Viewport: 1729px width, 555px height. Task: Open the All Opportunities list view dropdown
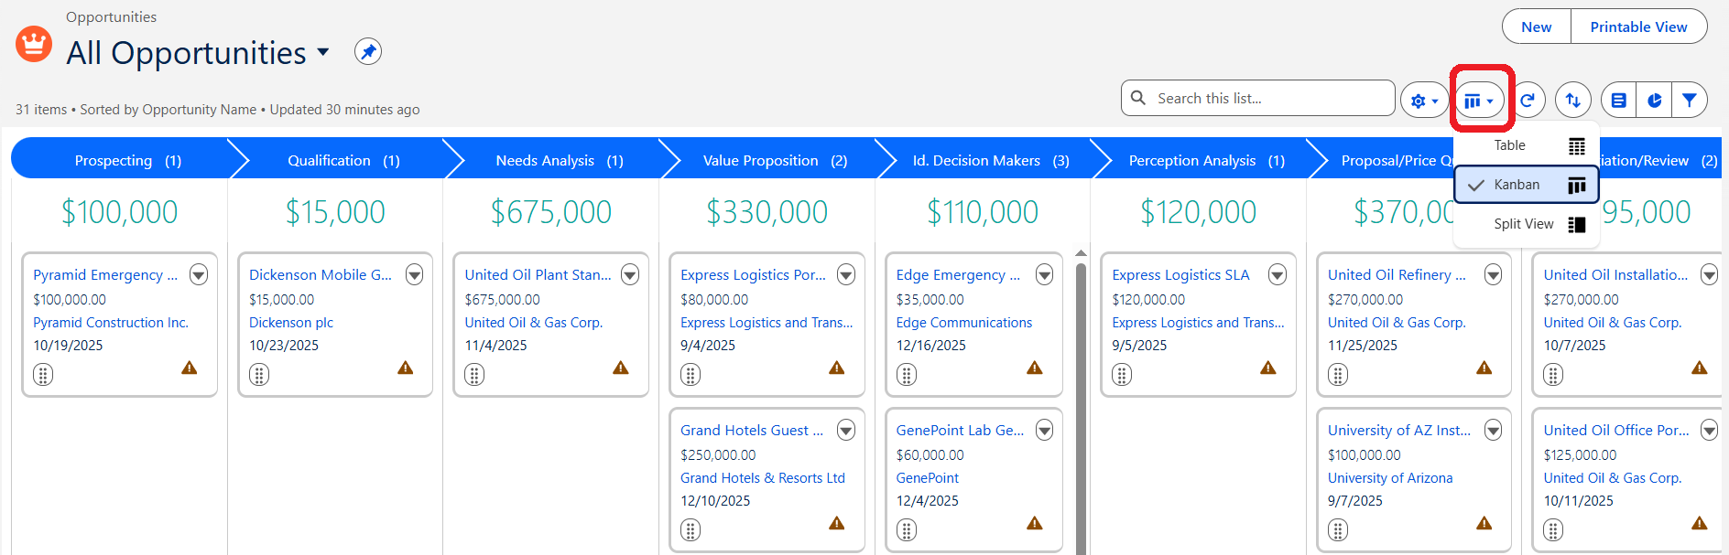pos(323,52)
